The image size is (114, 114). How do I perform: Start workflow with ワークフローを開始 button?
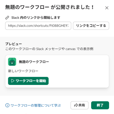tap(28, 81)
